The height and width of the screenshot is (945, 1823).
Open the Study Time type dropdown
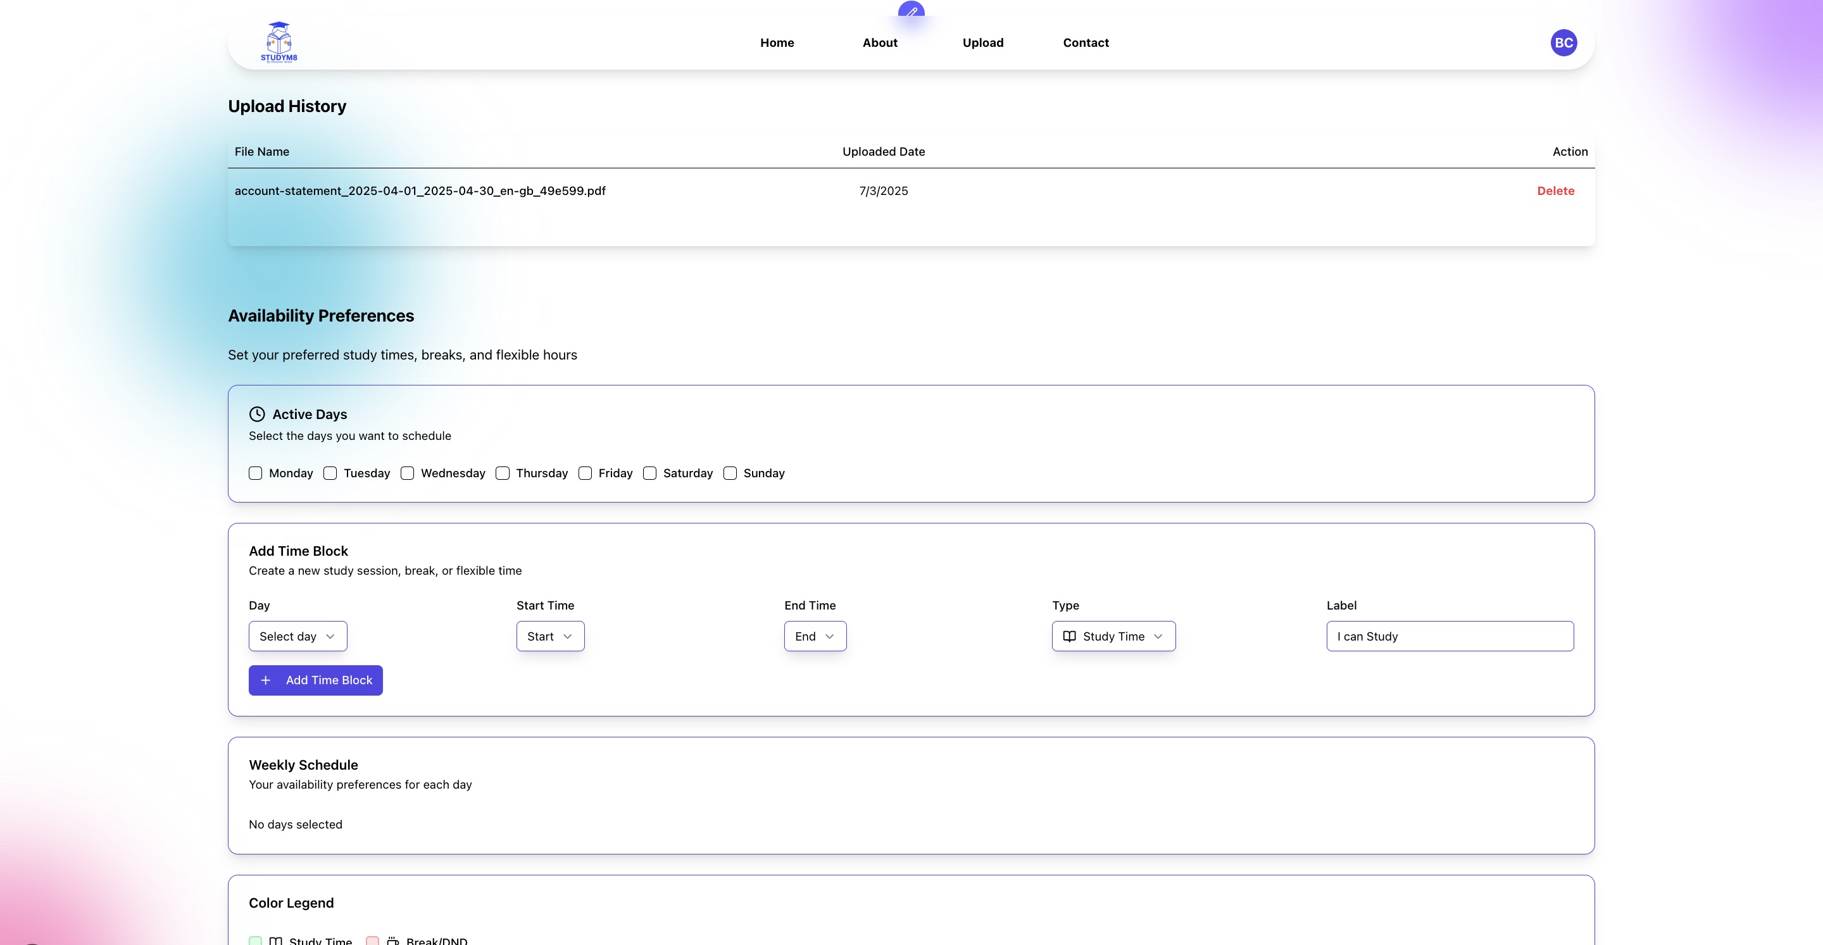click(1114, 636)
